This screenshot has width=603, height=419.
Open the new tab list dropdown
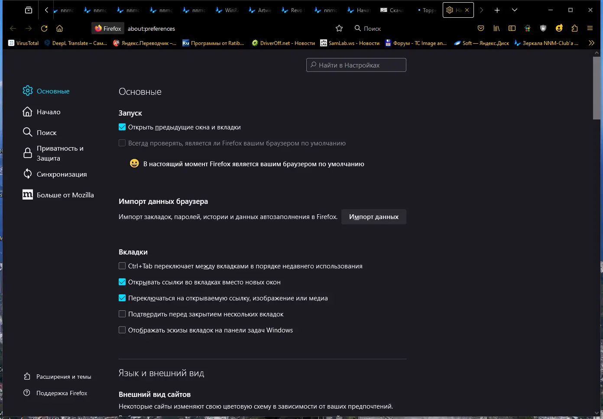[515, 10]
